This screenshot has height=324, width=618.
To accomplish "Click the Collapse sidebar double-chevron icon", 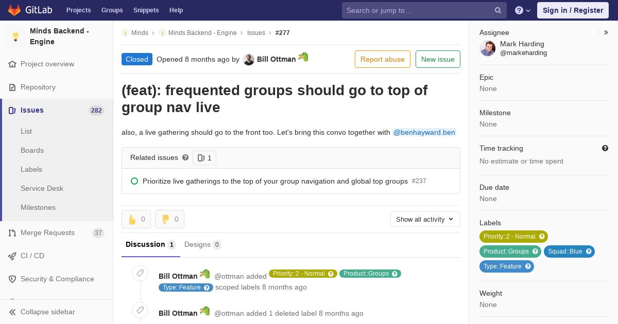I will point(12,312).
